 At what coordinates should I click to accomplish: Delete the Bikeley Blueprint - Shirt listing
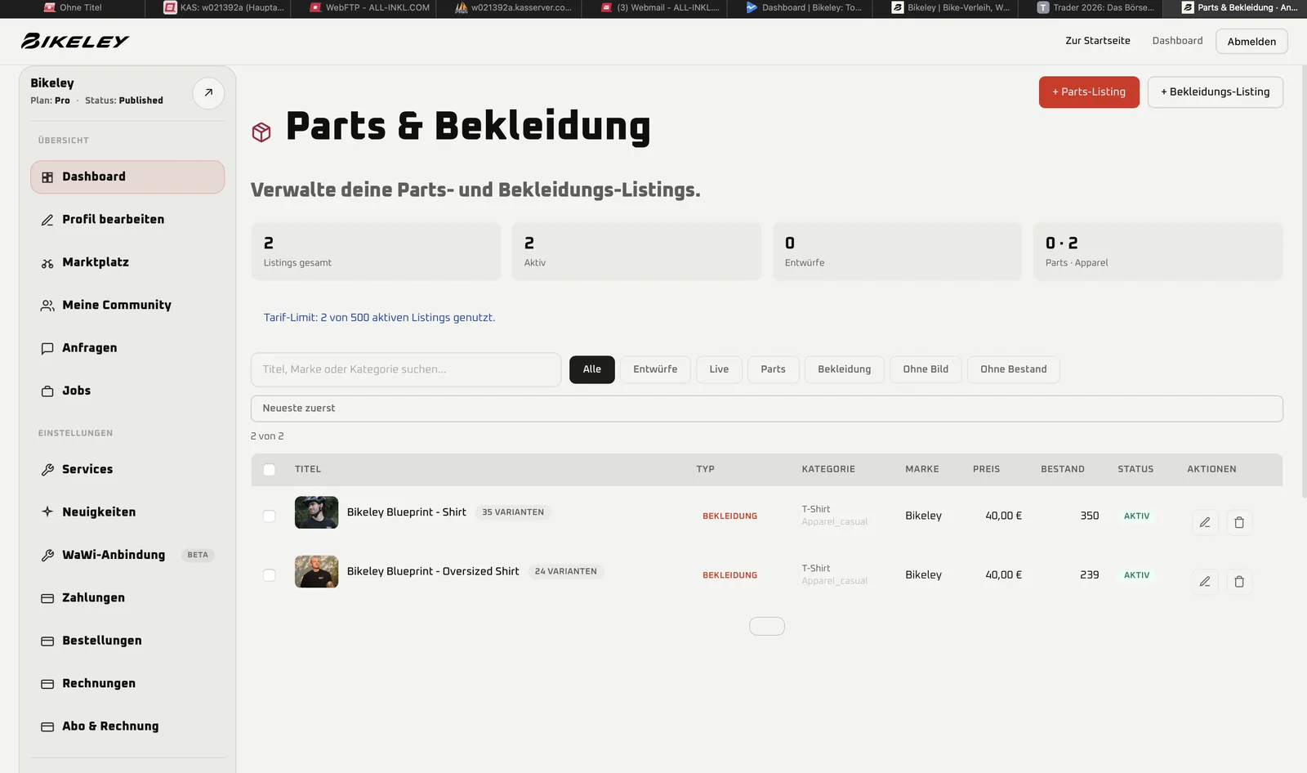pyautogui.click(x=1239, y=522)
